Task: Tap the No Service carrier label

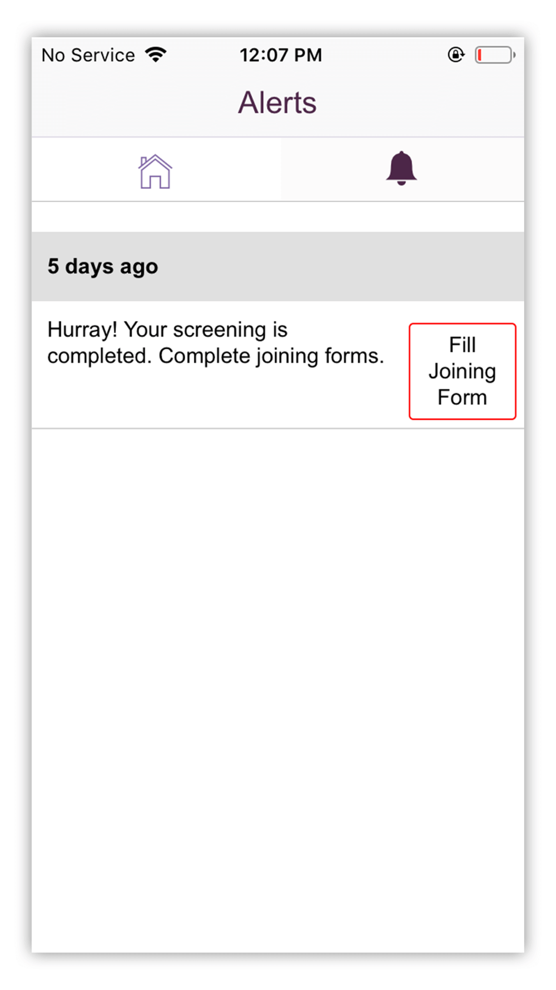Action: 88,55
